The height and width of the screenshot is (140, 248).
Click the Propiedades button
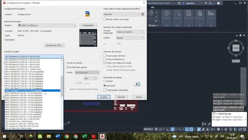[88, 25]
